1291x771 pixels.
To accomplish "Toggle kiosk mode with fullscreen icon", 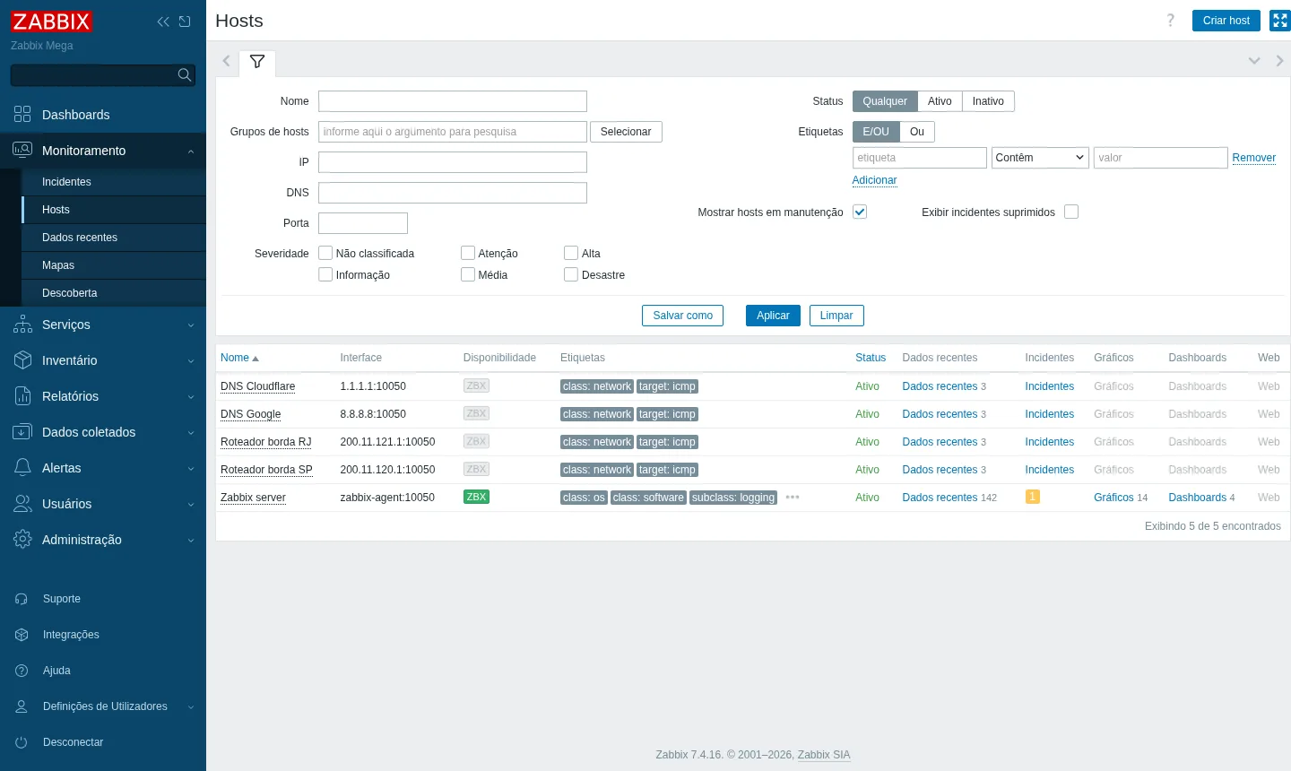I will click(1279, 21).
